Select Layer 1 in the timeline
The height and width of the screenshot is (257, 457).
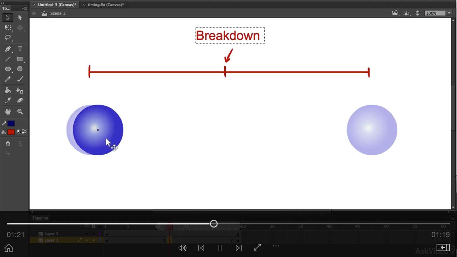coord(51,240)
